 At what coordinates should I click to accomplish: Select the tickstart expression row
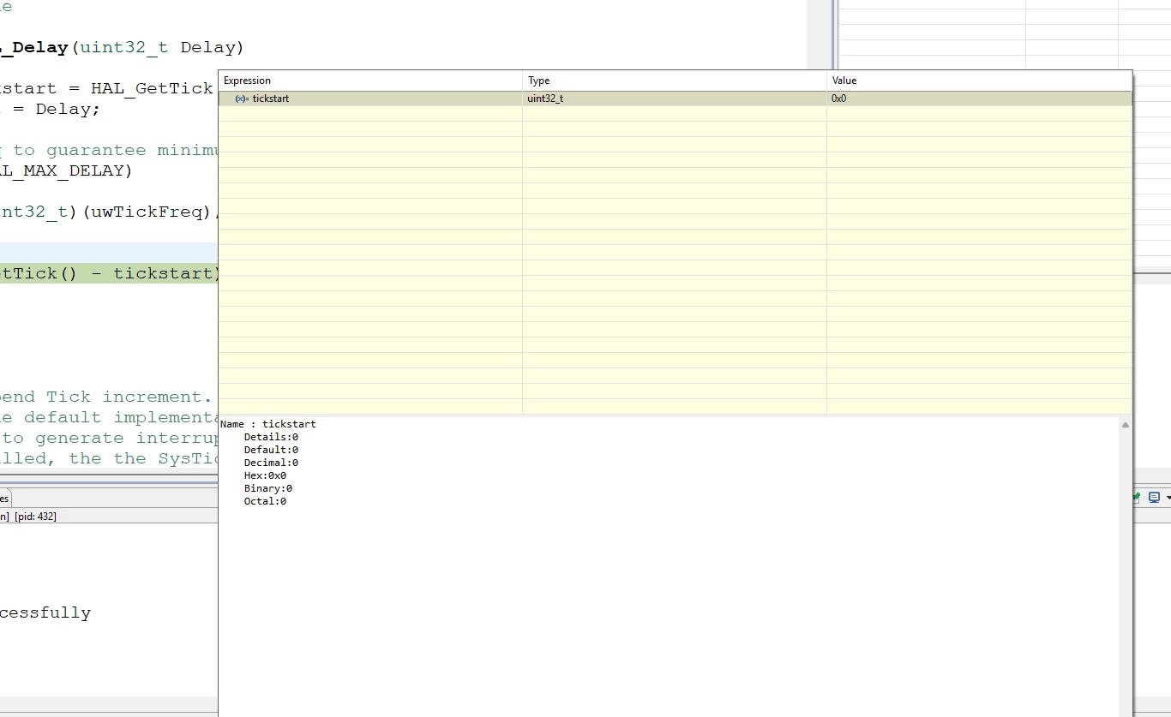click(x=676, y=99)
